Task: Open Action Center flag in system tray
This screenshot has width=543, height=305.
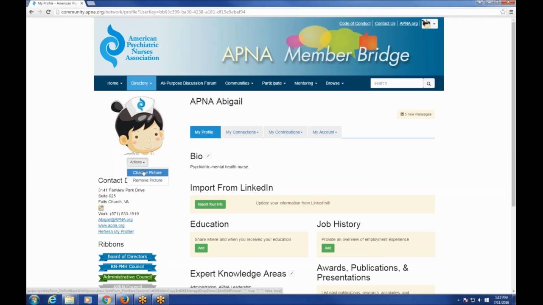Action: (x=465, y=300)
